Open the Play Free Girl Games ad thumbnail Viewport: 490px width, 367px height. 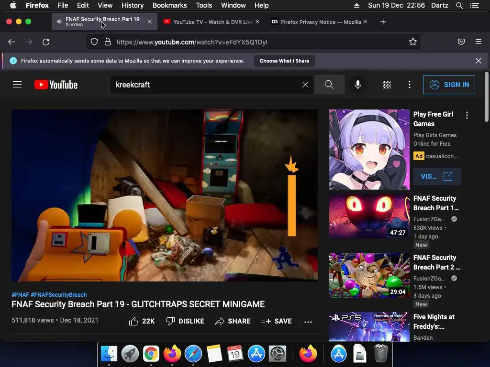point(369,150)
